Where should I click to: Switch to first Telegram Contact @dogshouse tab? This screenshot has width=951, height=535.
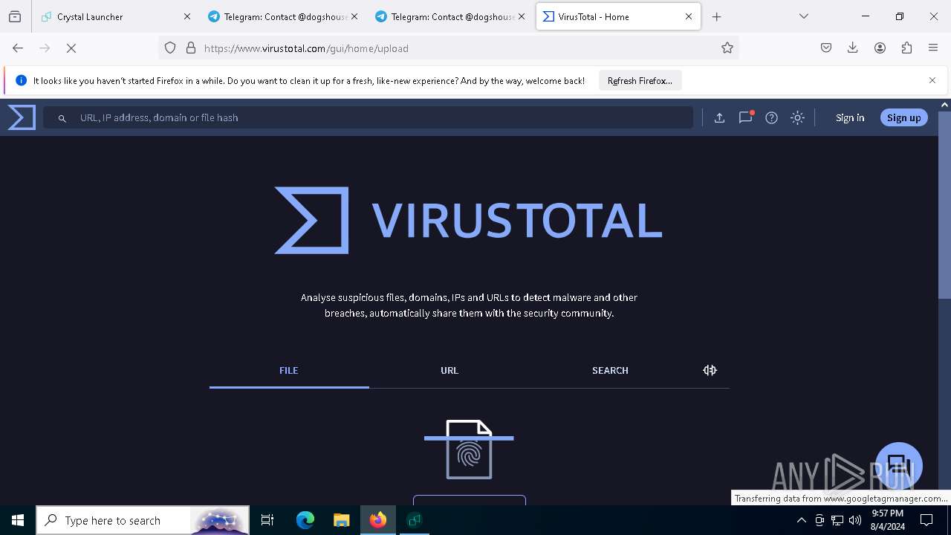282,16
